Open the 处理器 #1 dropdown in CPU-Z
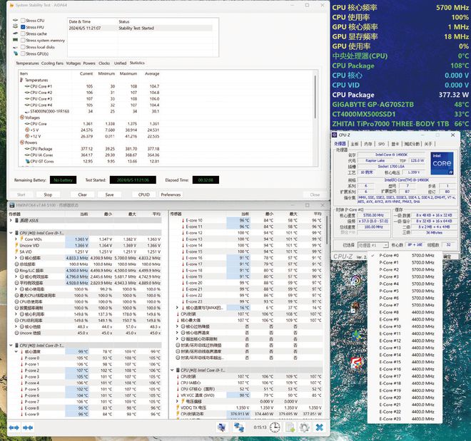The width and height of the screenshot is (471, 441). tap(373, 245)
